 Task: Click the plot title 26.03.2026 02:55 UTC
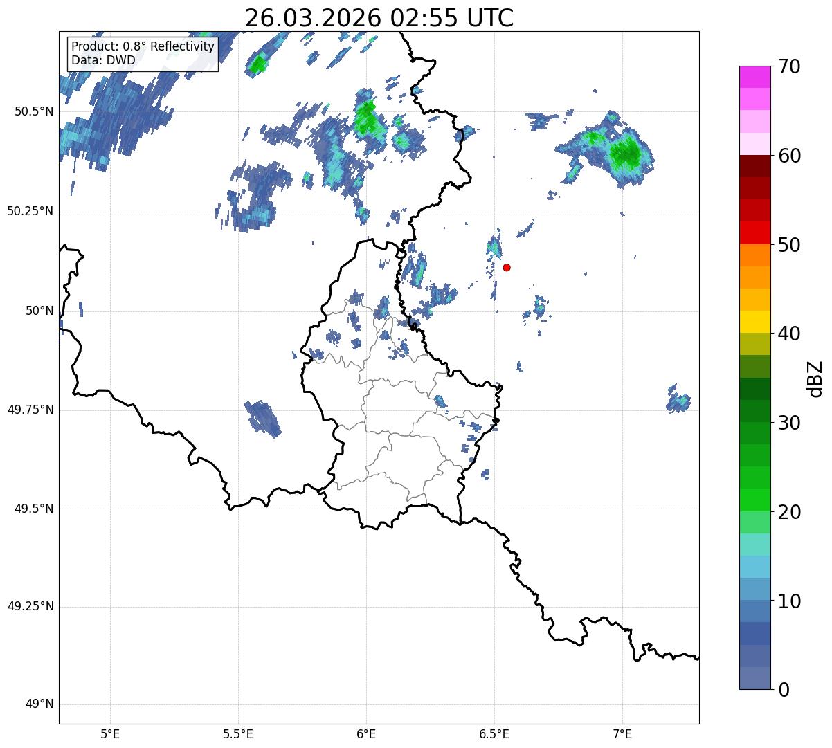point(379,18)
